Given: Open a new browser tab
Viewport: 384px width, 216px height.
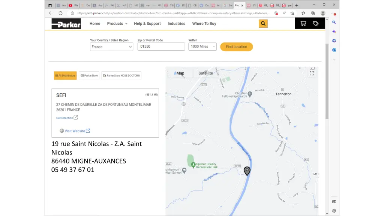Looking at the screenshot, I should (x=297, y=5).
